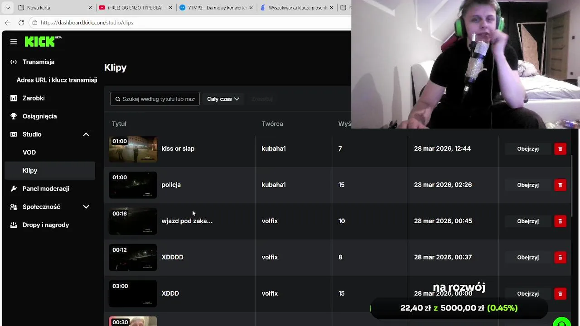Click Obejrzyj for wjazd pod zaka... clip
The width and height of the screenshot is (580, 326).
coord(528,221)
